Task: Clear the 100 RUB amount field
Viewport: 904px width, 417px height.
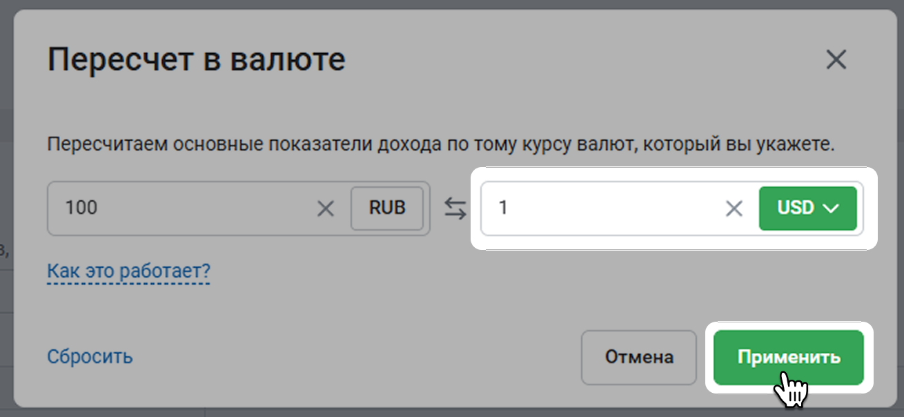Action: click(325, 208)
